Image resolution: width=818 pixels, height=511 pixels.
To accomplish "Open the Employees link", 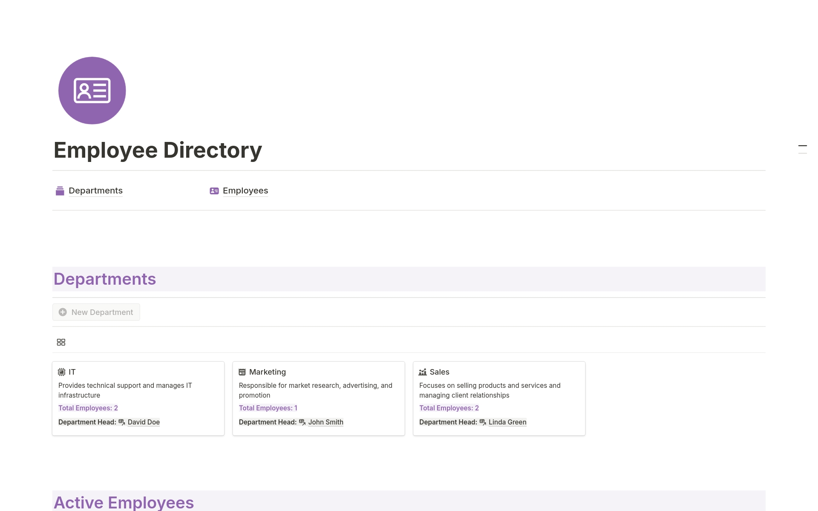I will [x=245, y=191].
